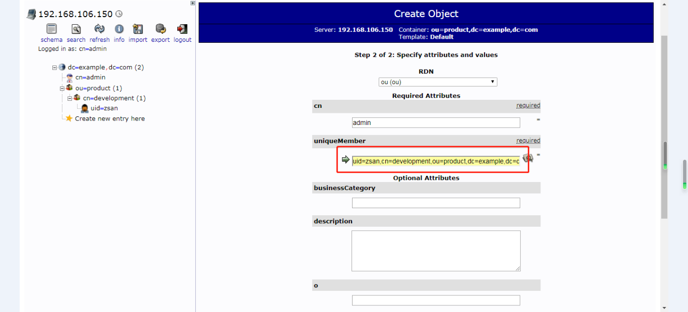The image size is (688, 312).
Task: Select the uid=zsan entry in the tree
Action: pos(104,108)
